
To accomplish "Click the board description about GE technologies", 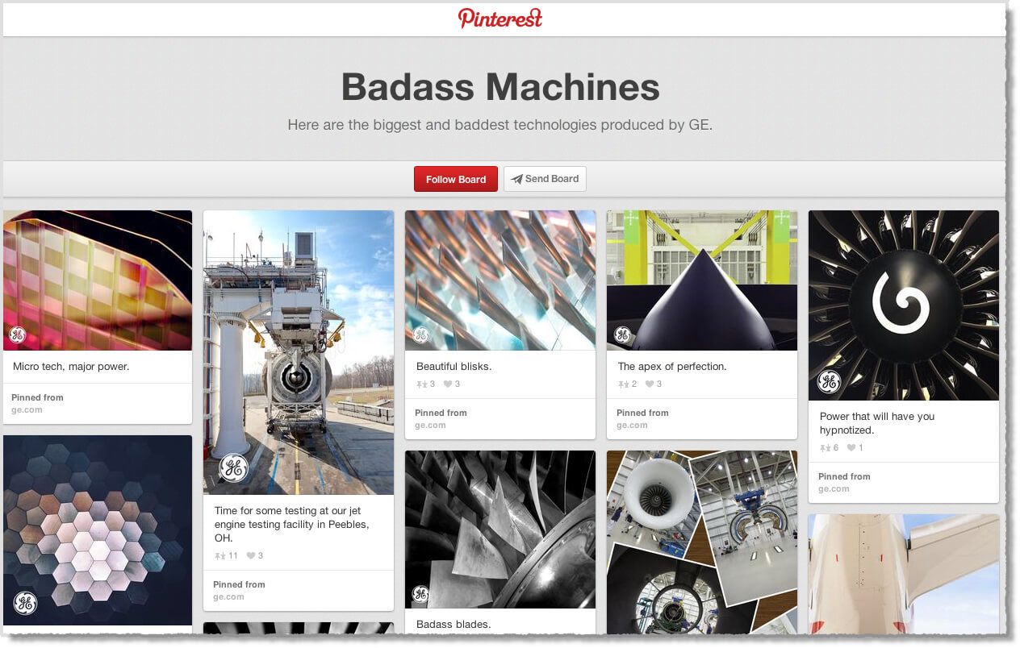I will (500, 126).
